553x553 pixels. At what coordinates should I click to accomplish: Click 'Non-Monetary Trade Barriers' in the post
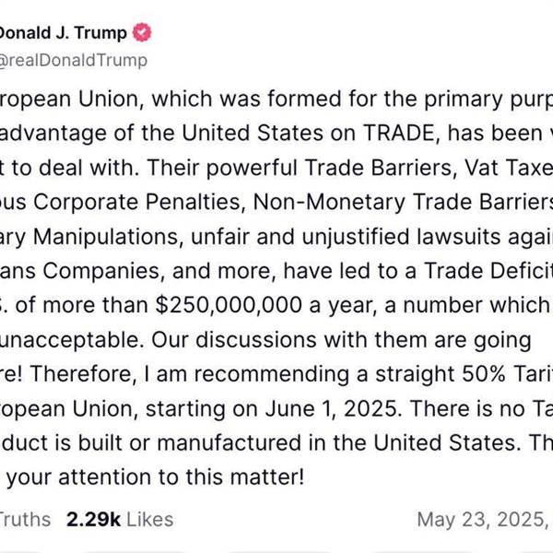coord(403,202)
